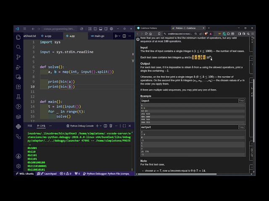This screenshot has width=269, height=201.
Task: Click the WSL: Ubuntu remote indicator
Action: [25, 174]
